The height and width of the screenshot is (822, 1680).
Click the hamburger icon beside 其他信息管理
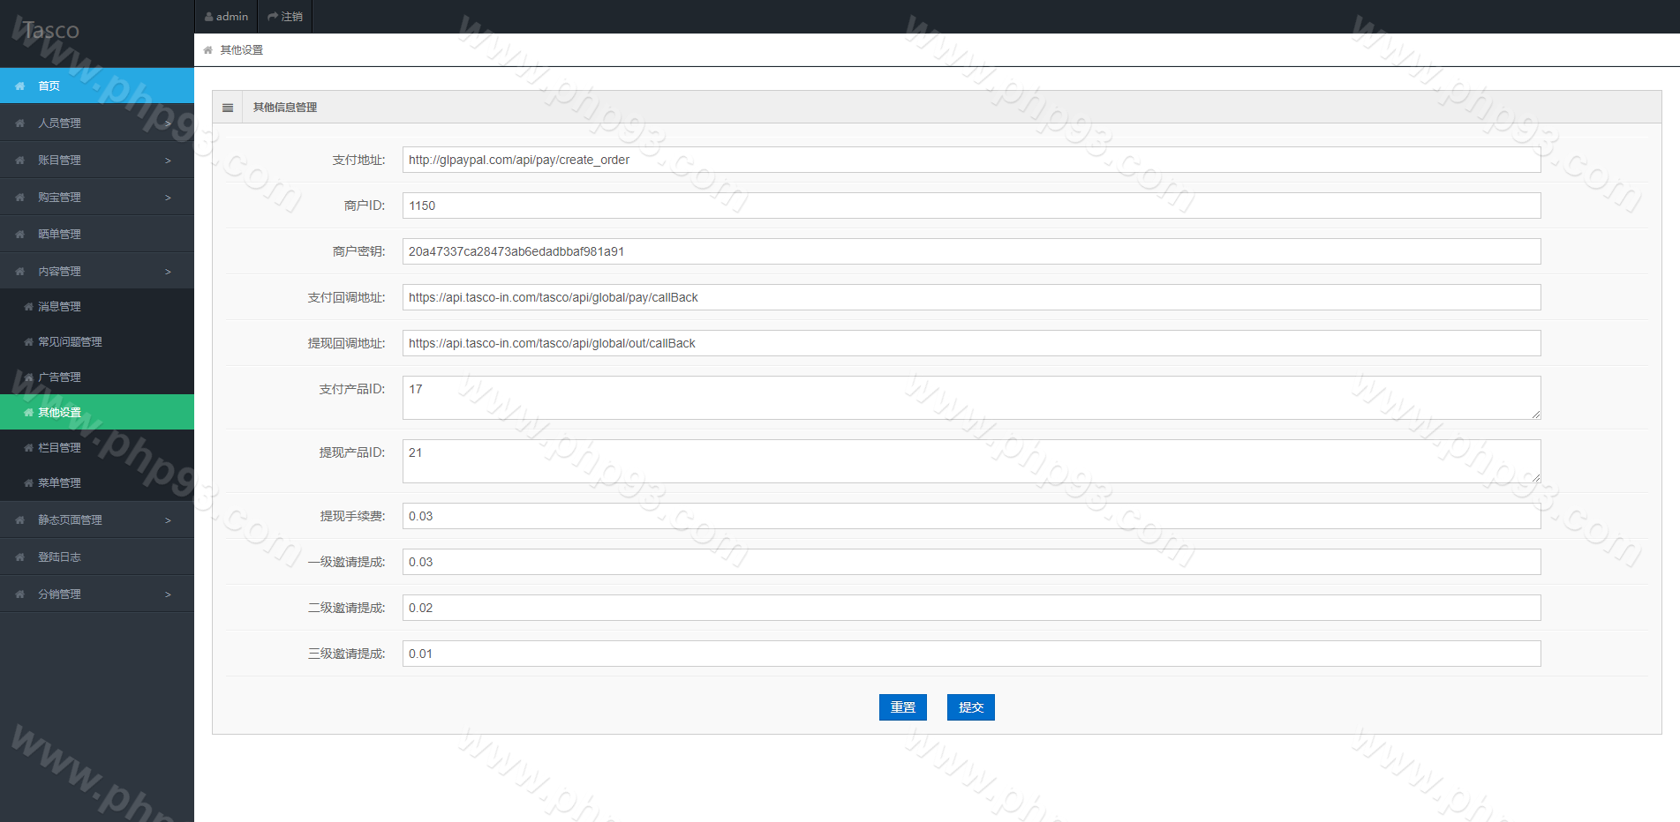228,108
